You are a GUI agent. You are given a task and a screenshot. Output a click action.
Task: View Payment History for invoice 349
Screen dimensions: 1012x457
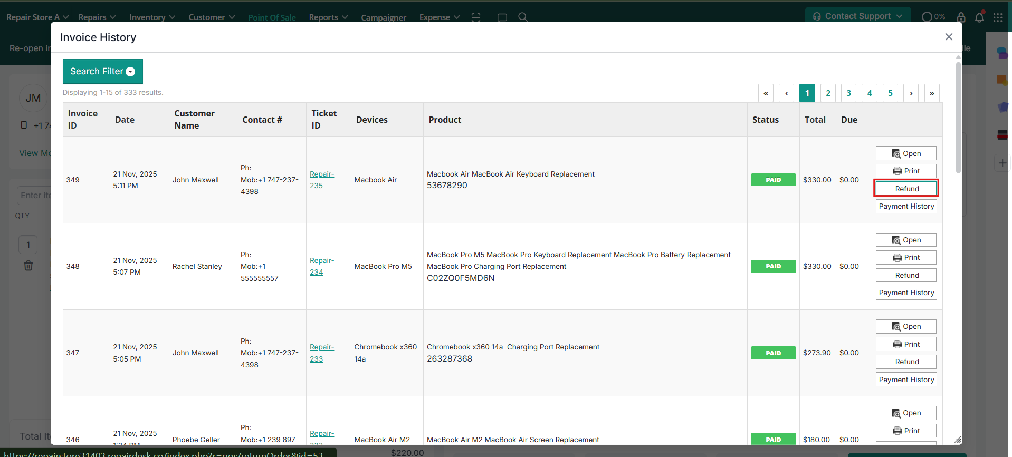click(x=906, y=206)
